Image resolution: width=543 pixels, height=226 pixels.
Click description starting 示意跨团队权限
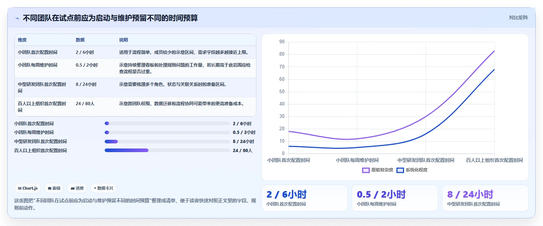coord(182,104)
